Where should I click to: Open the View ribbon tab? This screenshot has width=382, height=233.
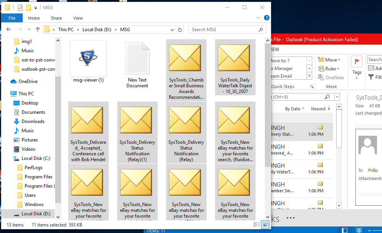click(x=78, y=18)
